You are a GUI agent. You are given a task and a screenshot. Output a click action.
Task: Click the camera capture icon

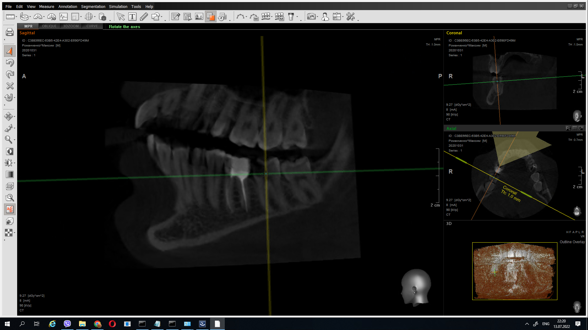click(311, 16)
